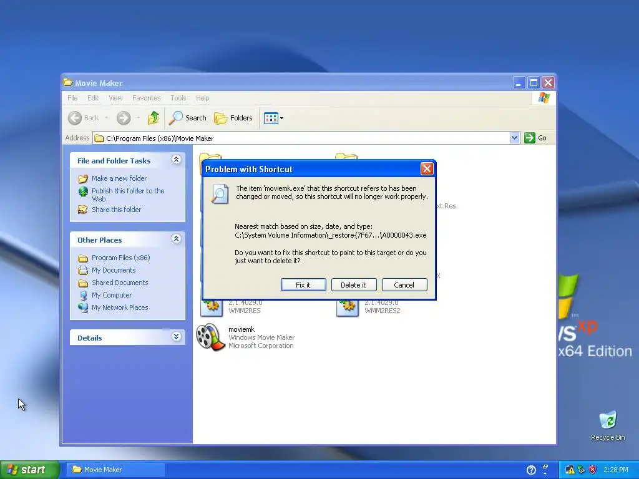Click the red security shield tray icon
This screenshot has width=639, height=479.
click(x=593, y=470)
